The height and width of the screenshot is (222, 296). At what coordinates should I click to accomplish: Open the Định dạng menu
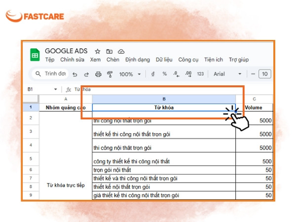138,60
